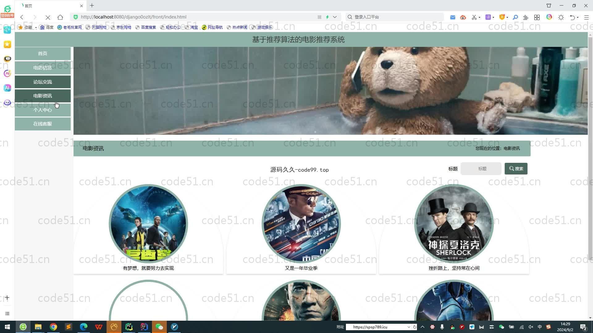Open the 又是一年毕业季 movie poster
Screen dimensions: 593x333
point(301,224)
